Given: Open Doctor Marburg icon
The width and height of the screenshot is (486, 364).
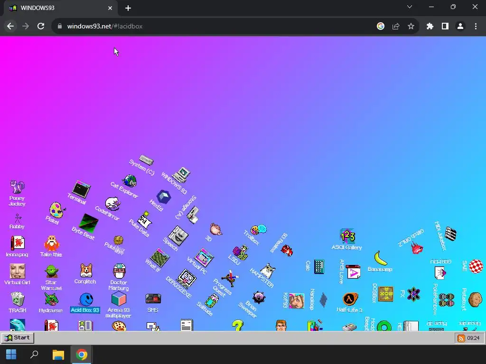Looking at the screenshot, I should click(119, 271).
